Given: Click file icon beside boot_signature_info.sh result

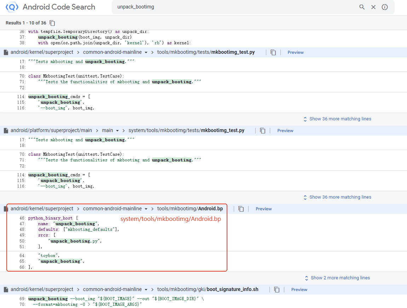Looking at the screenshot, I should coord(6,289).
